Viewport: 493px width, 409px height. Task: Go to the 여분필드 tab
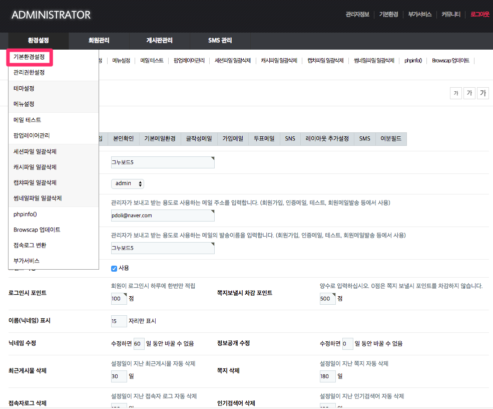(391, 139)
